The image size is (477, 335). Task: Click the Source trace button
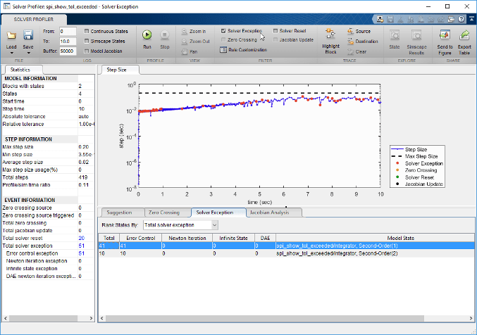pyautogui.click(x=359, y=32)
